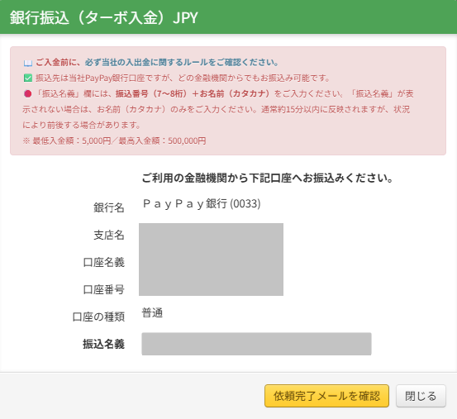457x419 pixels.
Task: Click the green checkmark icon
Action: 28,78
